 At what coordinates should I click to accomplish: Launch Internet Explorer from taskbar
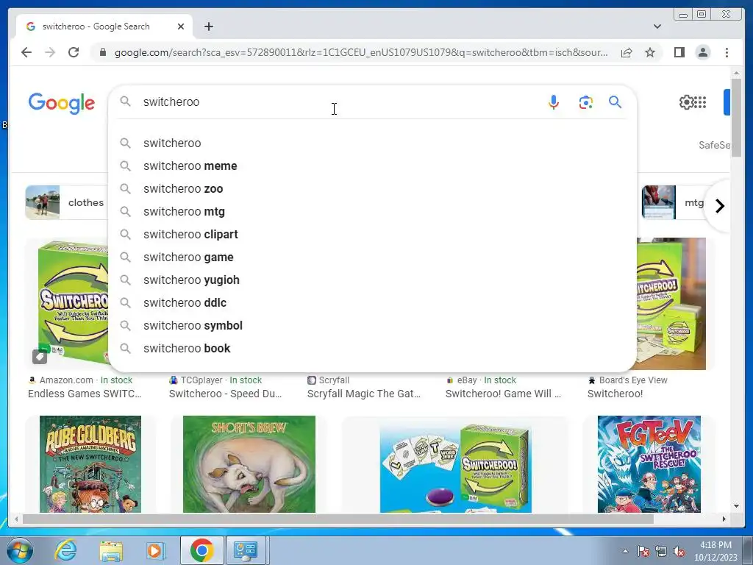(65, 550)
